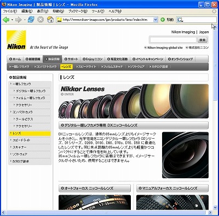Open the スピードライト sub-navigation link
Screen dimensions: 219x216
[86, 67]
